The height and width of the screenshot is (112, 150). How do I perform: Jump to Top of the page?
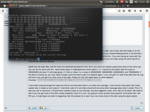point(6,108)
